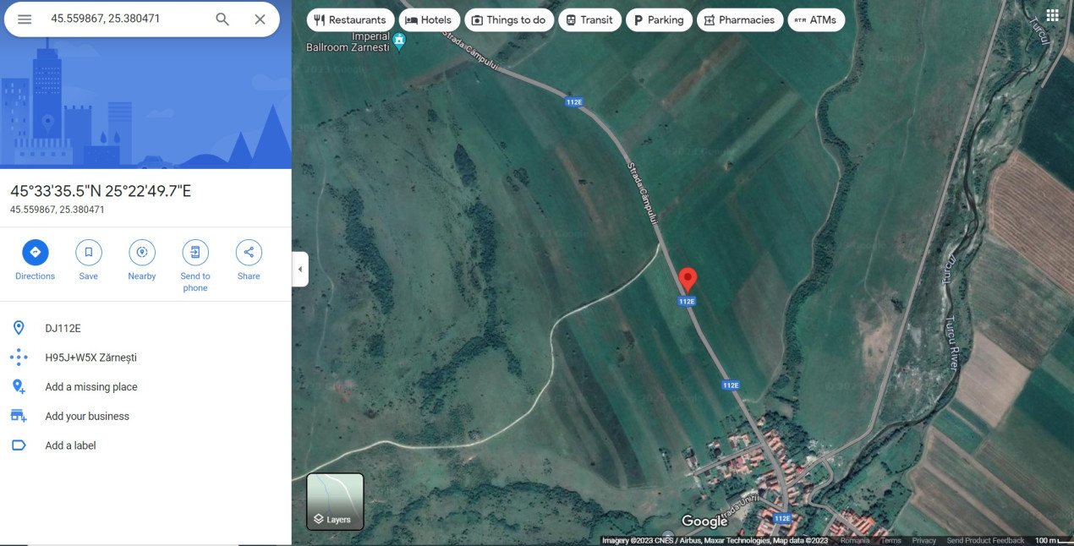This screenshot has height=546, width=1074.
Task: Click the Google logo on the map
Action: tap(704, 521)
